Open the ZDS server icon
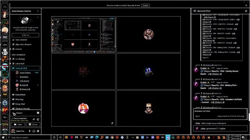The height and width of the screenshot is (140, 250). pos(5,45)
